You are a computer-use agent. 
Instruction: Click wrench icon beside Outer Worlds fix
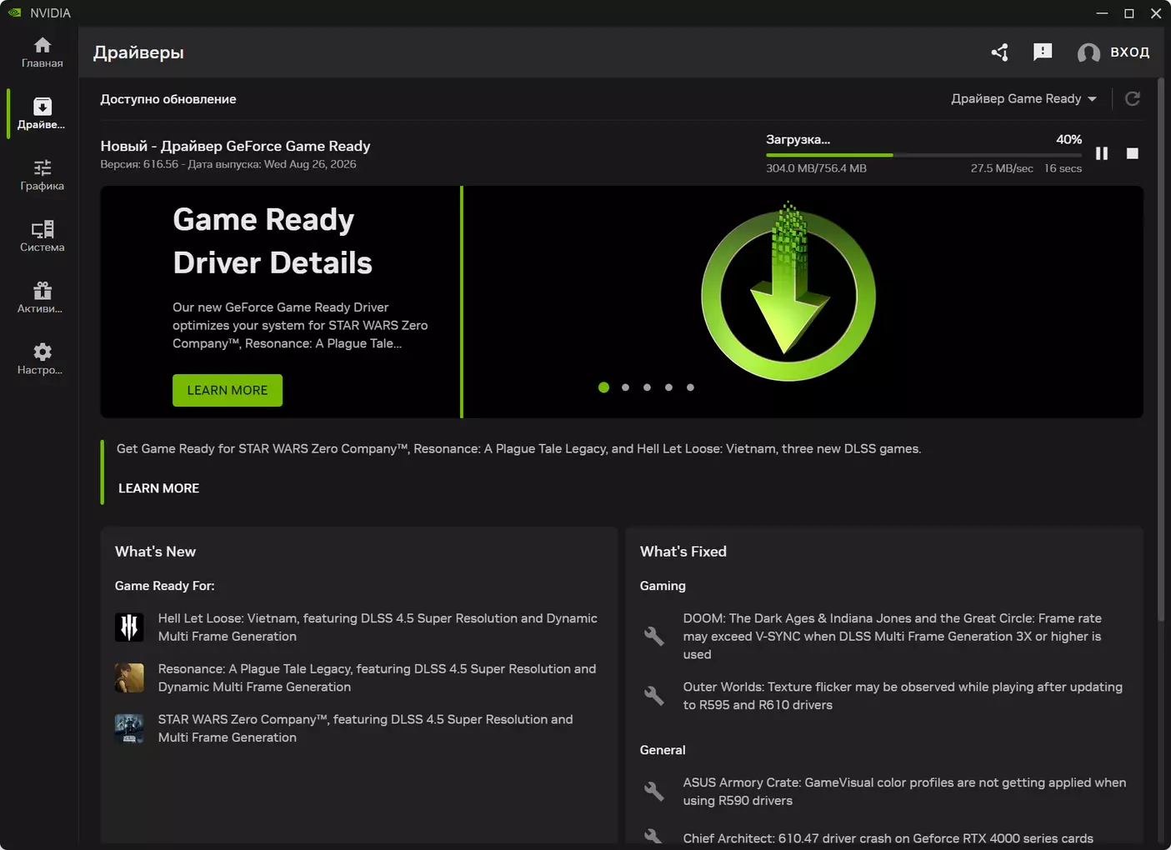(654, 695)
